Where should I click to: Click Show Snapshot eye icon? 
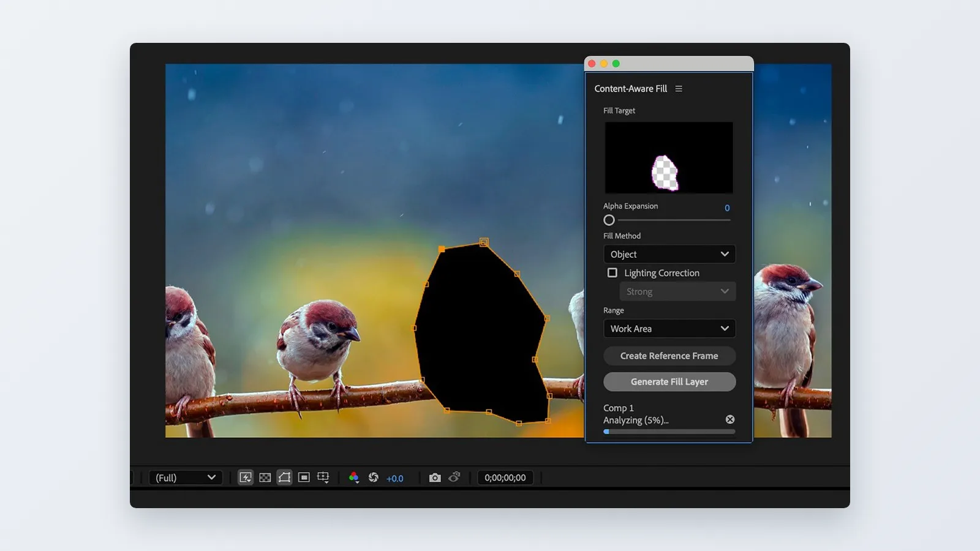[454, 477]
